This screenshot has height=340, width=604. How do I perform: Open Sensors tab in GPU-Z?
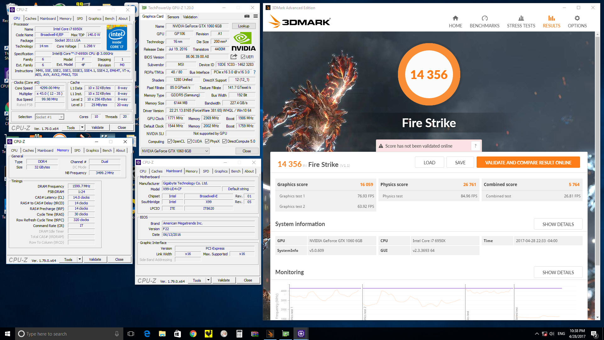[x=173, y=17]
